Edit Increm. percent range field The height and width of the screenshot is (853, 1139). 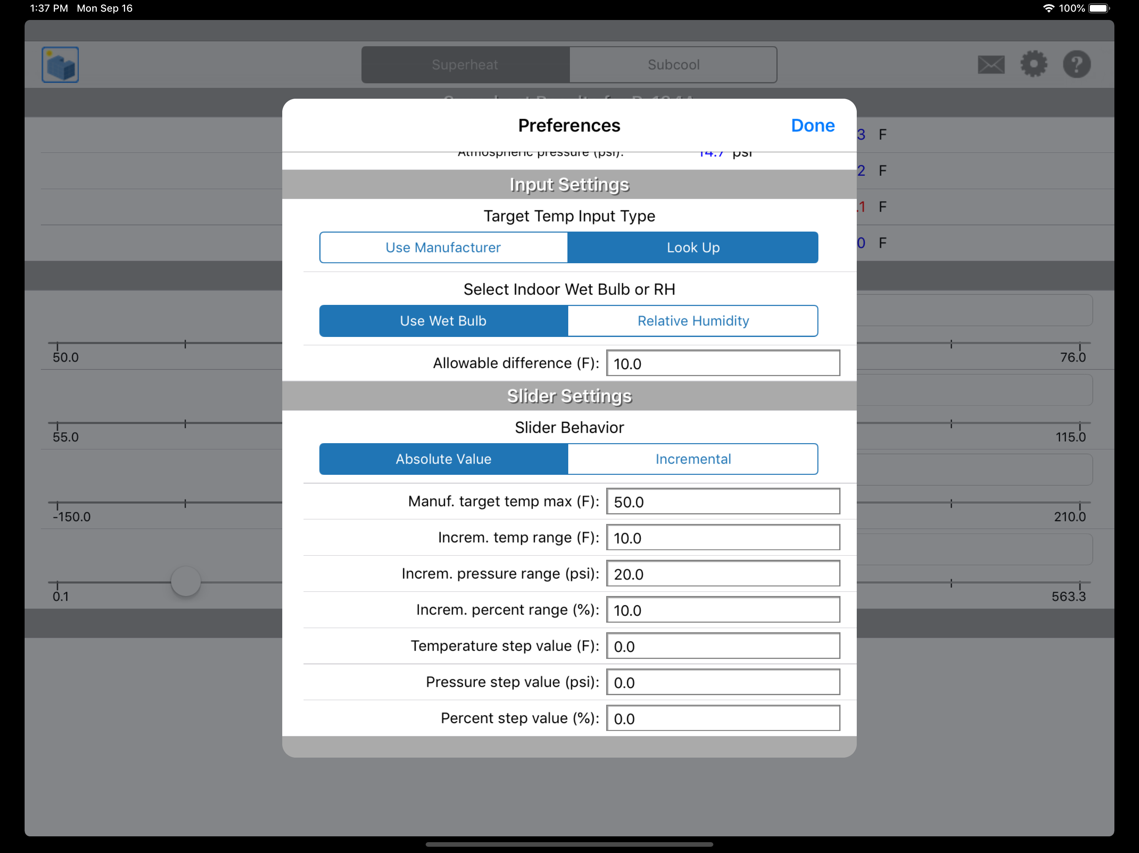point(723,610)
